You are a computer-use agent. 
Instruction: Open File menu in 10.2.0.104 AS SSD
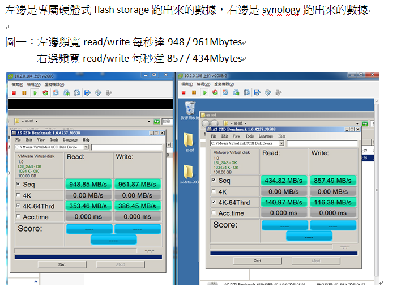(18, 140)
